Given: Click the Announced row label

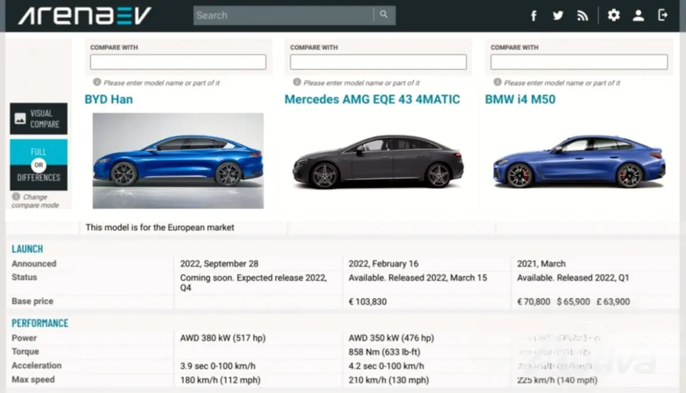Looking at the screenshot, I should coord(34,264).
